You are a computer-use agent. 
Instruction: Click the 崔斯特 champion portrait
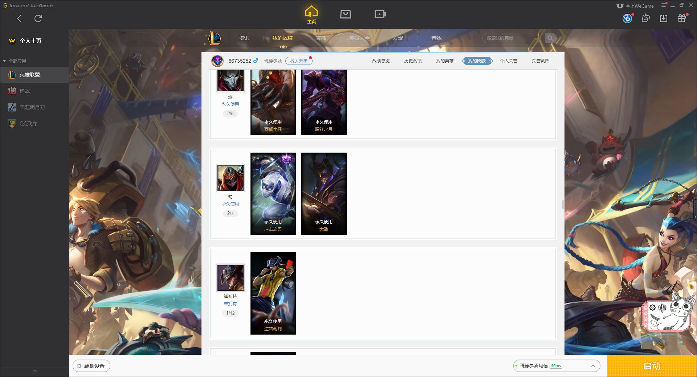click(x=231, y=278)
